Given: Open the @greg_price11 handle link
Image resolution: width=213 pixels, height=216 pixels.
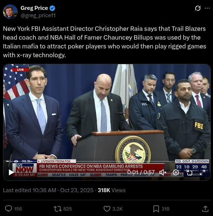Looking at the screenshot, I should click(38, 15).
